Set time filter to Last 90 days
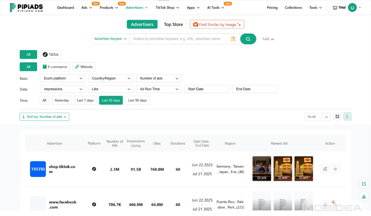This screenshot has height=216, width=371. pos(137,100)
